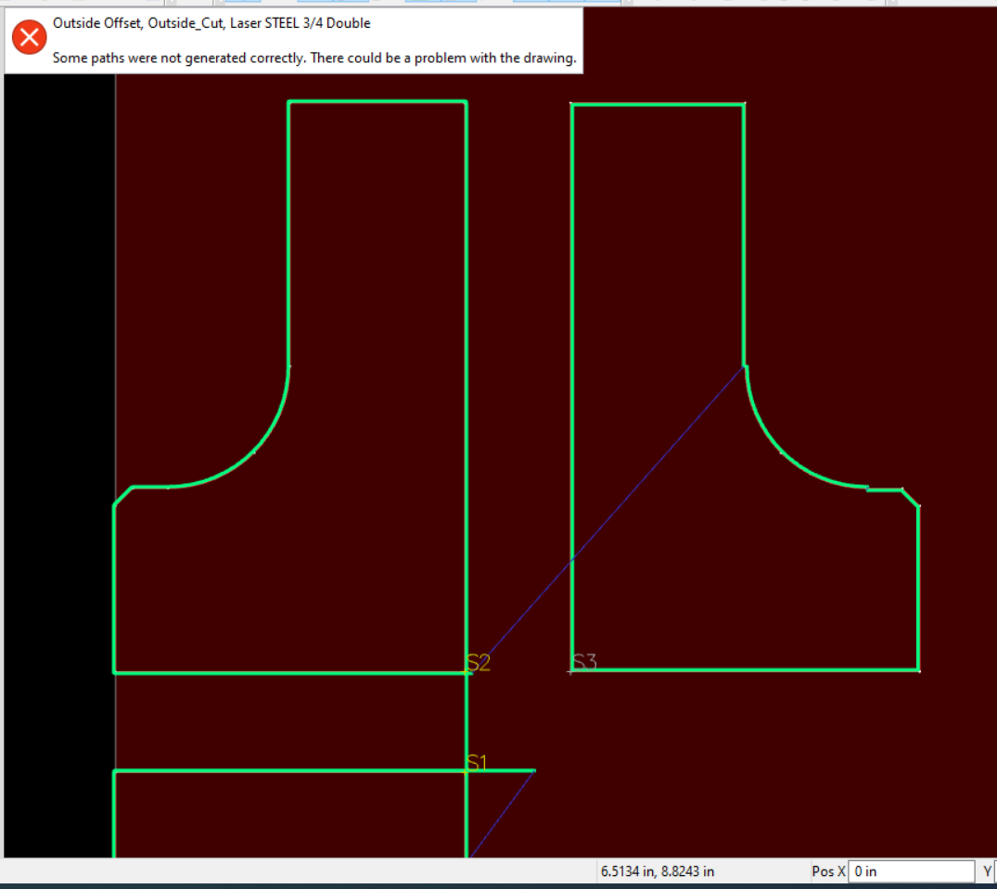Select the S3 start point label
Screen dimensions: 997x889
click(584, 662)
